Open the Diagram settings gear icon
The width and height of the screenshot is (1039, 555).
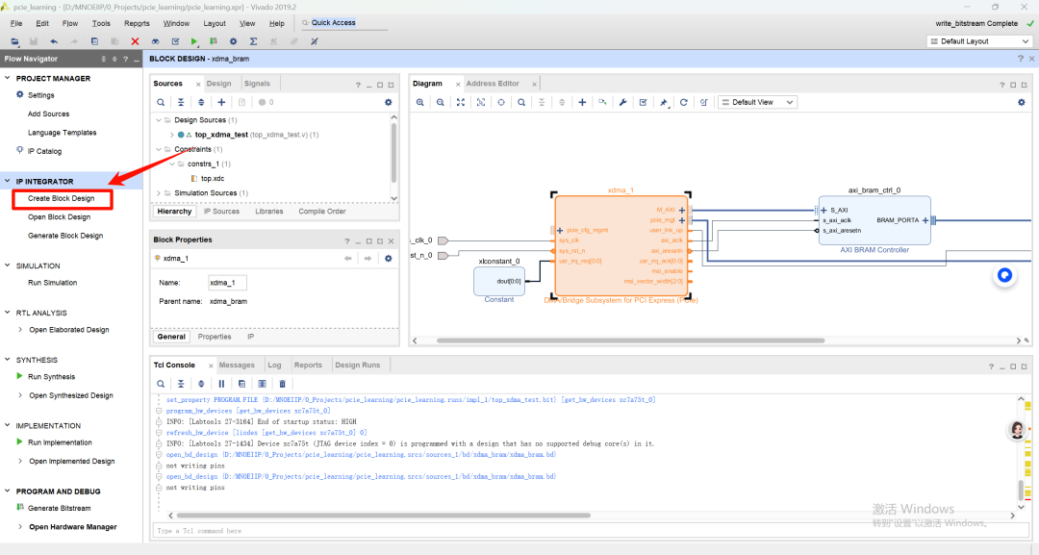1021,101
